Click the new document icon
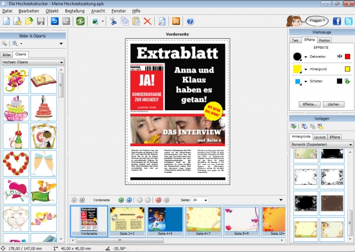 6,22
